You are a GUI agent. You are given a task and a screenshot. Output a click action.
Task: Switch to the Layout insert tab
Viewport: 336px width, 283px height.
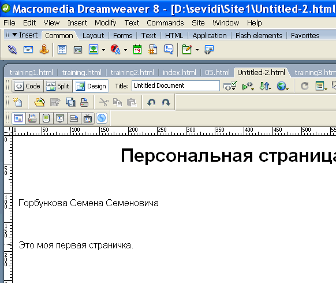(x=93, y=36)
